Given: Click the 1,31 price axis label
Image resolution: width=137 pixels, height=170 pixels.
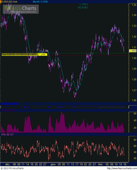Looking at the screenshot, I should click(x=134, y=47).
